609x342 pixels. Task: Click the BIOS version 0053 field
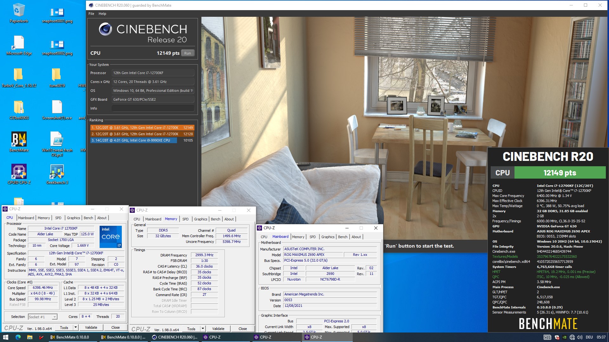pyautogui.click(x=330, y=300)
